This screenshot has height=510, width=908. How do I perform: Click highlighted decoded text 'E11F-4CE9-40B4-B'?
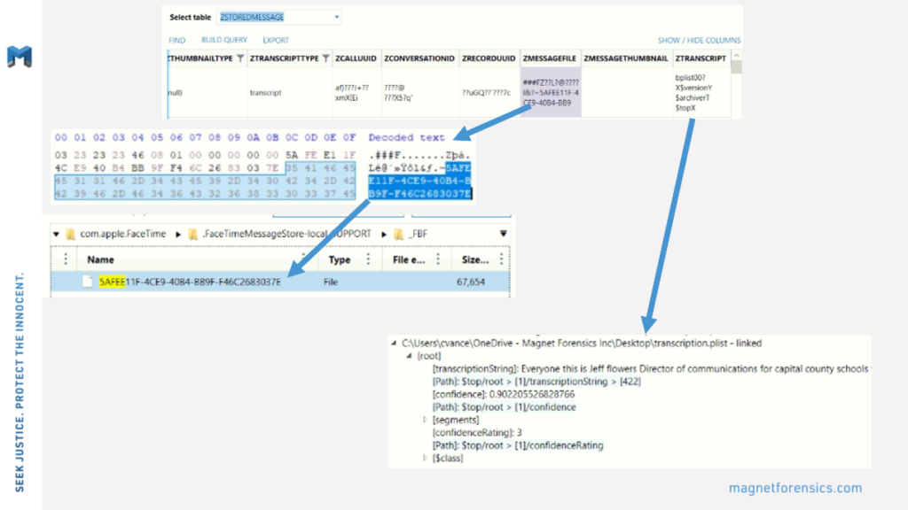(x=419, y=181)
